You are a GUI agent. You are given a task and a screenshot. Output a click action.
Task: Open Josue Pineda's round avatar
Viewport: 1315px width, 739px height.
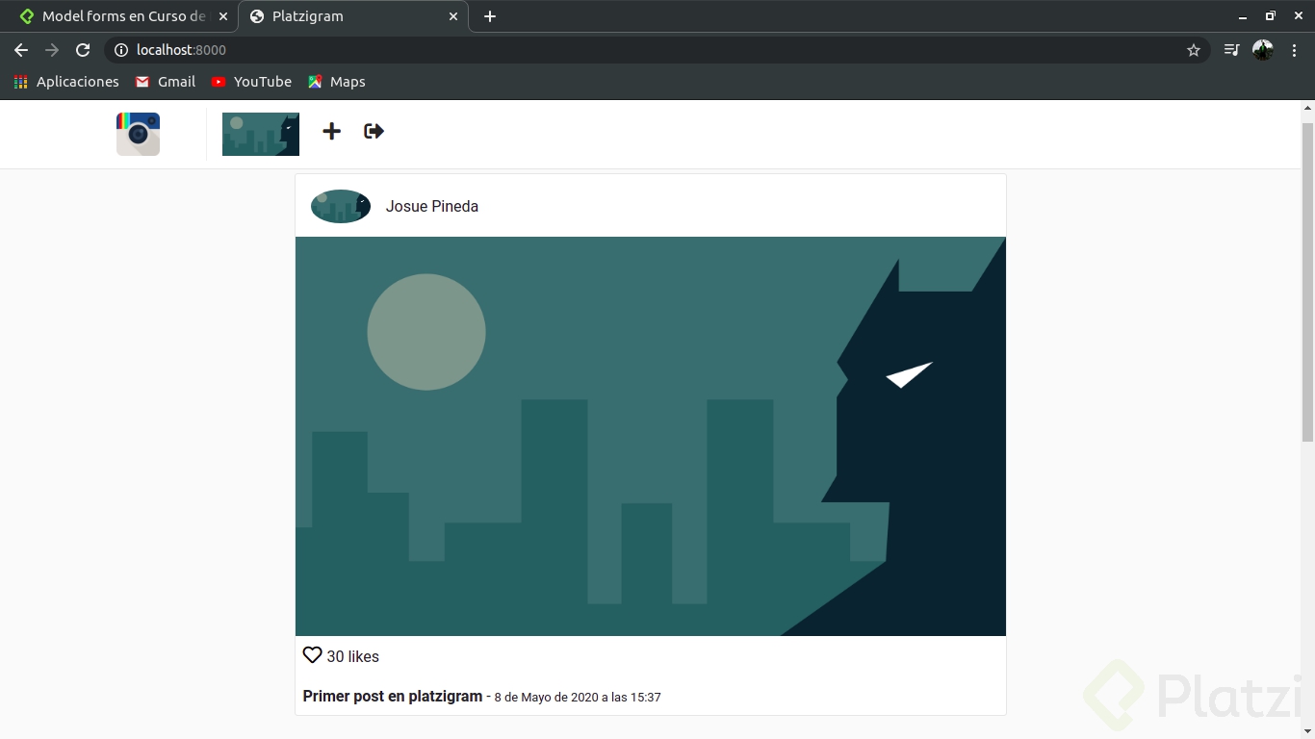341,206
